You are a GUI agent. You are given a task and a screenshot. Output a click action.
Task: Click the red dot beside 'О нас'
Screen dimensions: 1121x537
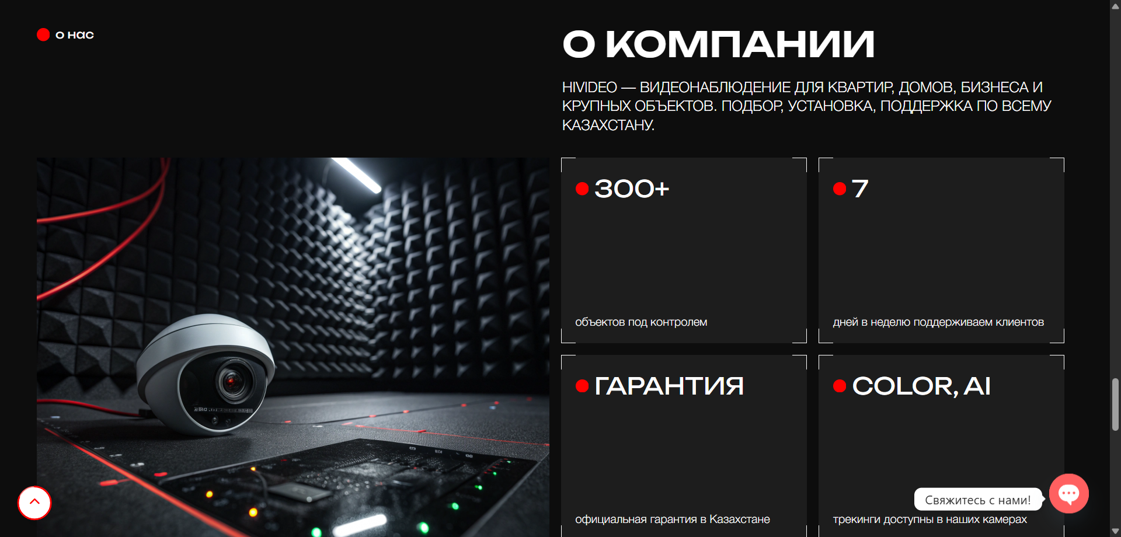[x=43, y=35]
